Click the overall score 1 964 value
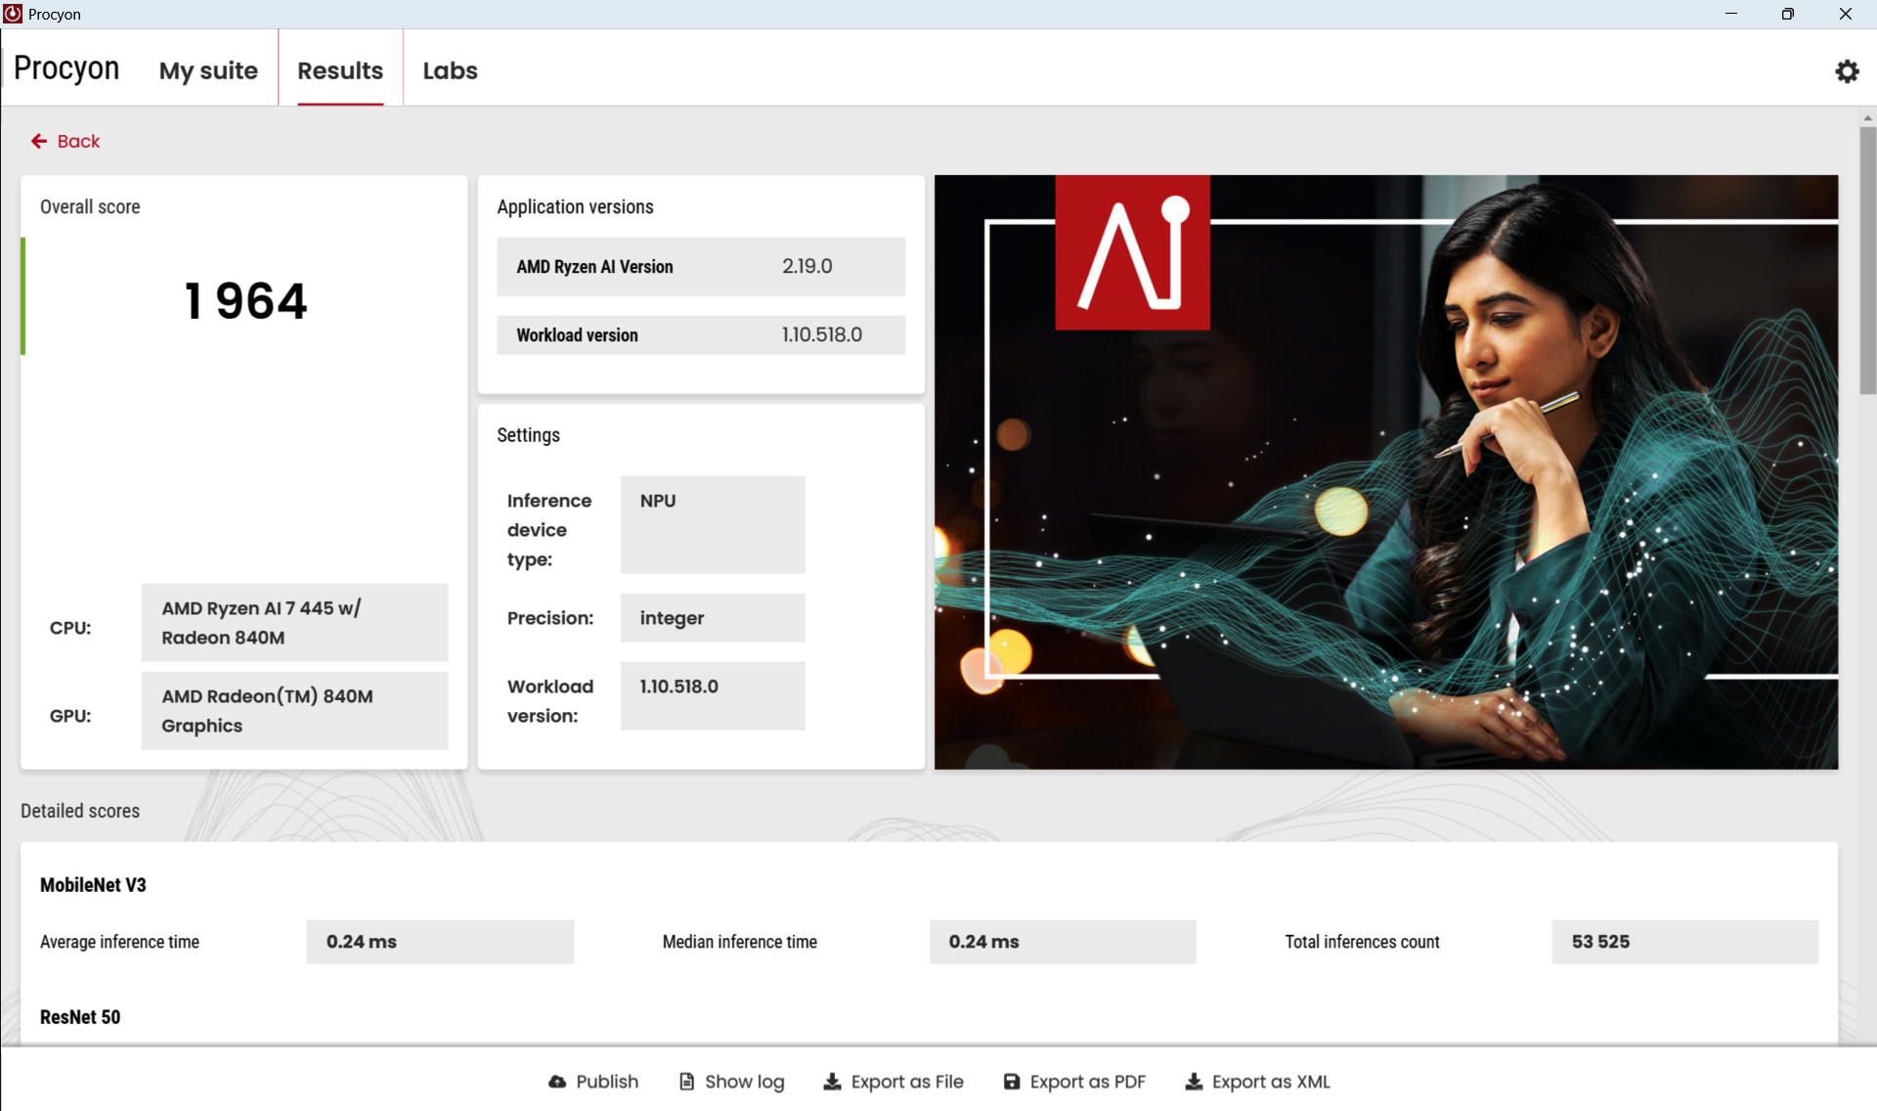1877x1111 pixels. 245,300
